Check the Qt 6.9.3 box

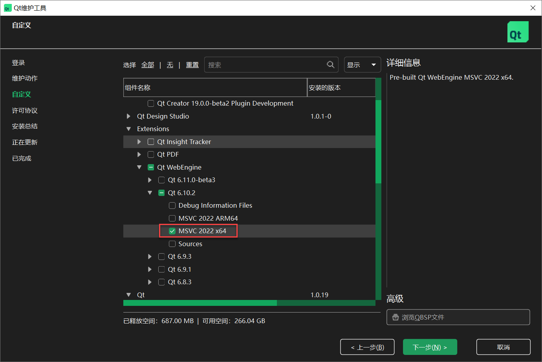[x=161, y=256]
